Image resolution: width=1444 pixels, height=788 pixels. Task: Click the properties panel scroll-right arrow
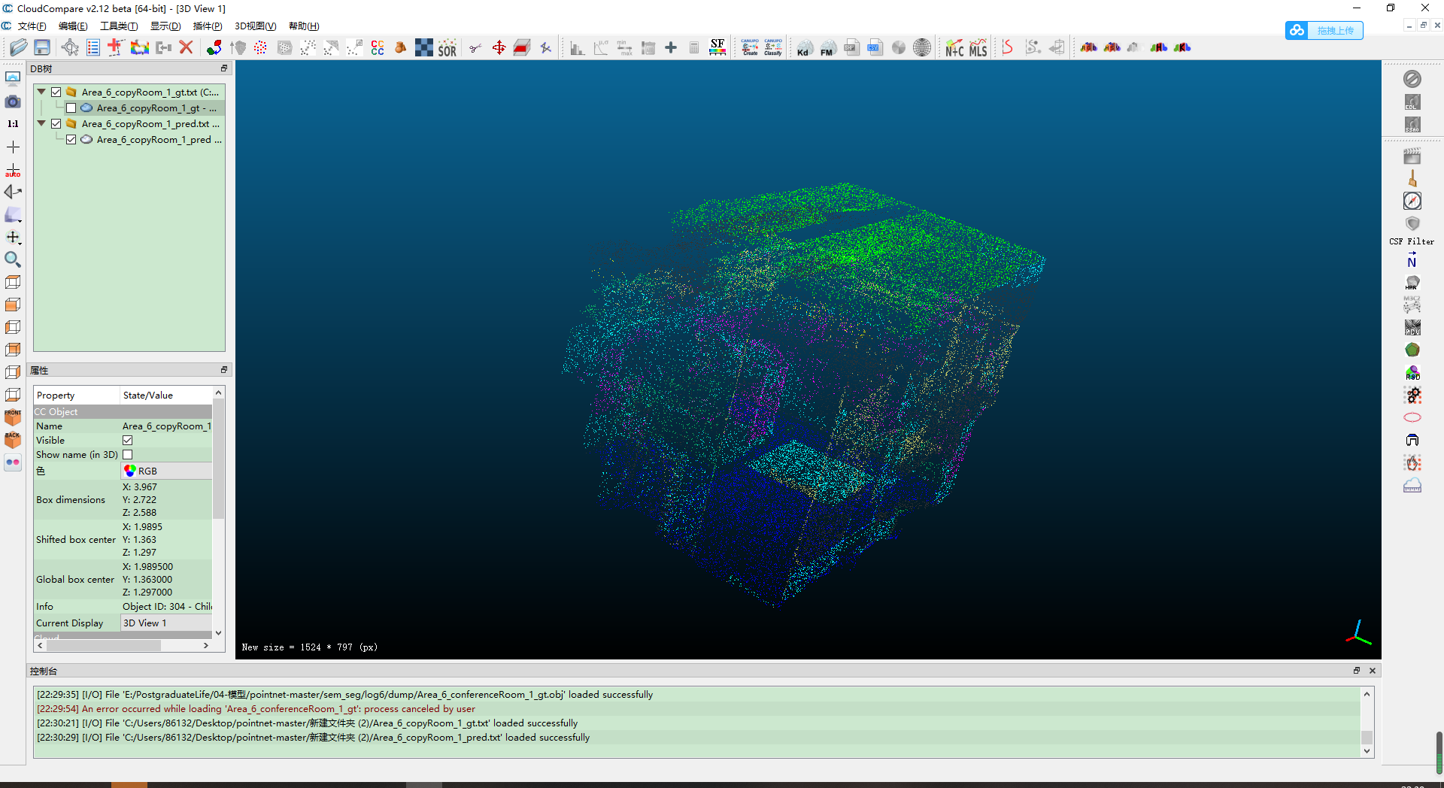(x=205, y=645)
